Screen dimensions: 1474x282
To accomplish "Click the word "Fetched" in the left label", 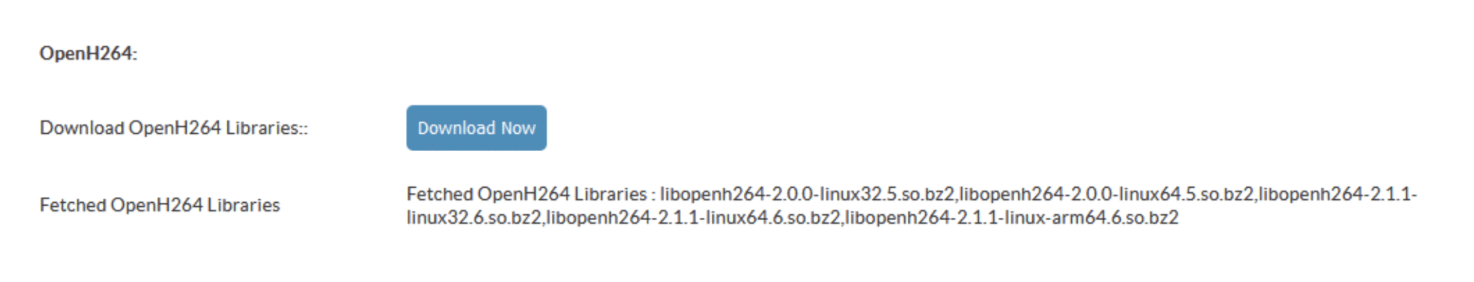I will pyautogui.click(x=73, y=205).
